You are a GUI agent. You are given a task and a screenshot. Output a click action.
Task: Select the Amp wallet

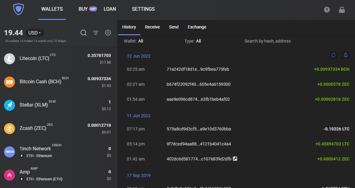click(x=59, y=175)
